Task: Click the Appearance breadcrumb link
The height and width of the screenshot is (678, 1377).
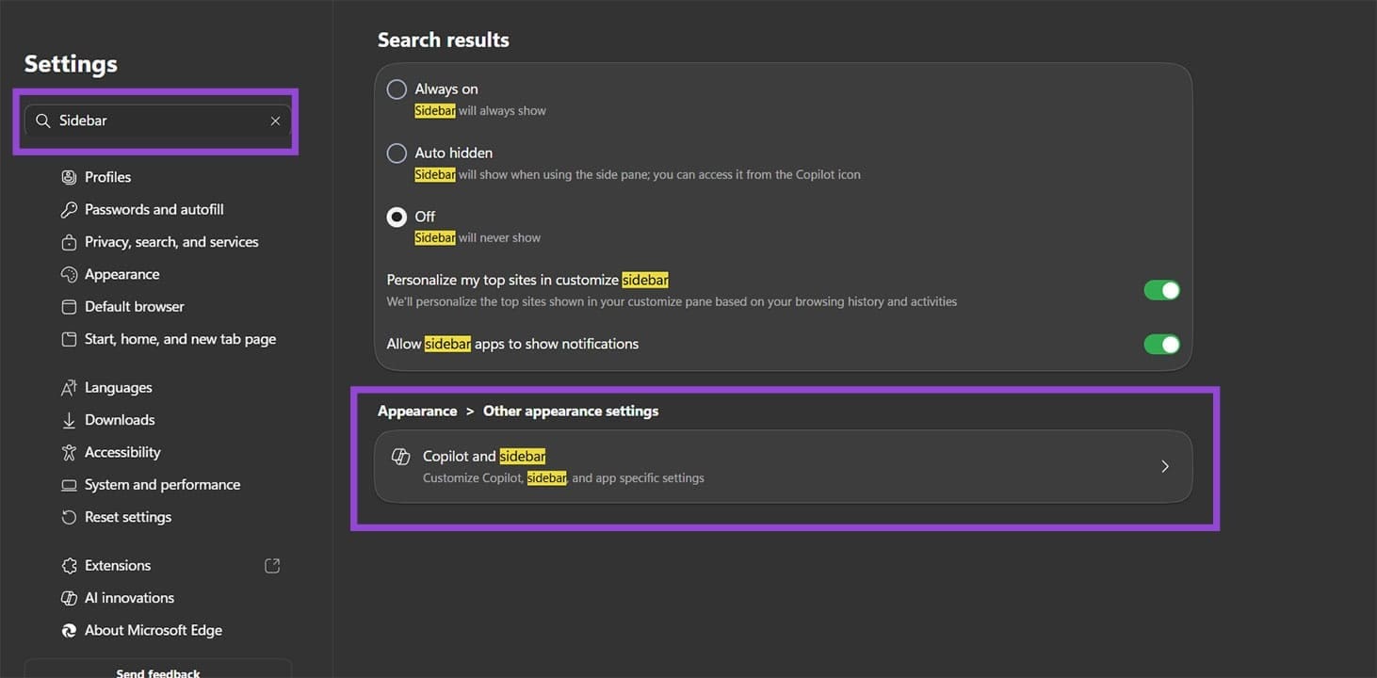Action: [417, 412]
